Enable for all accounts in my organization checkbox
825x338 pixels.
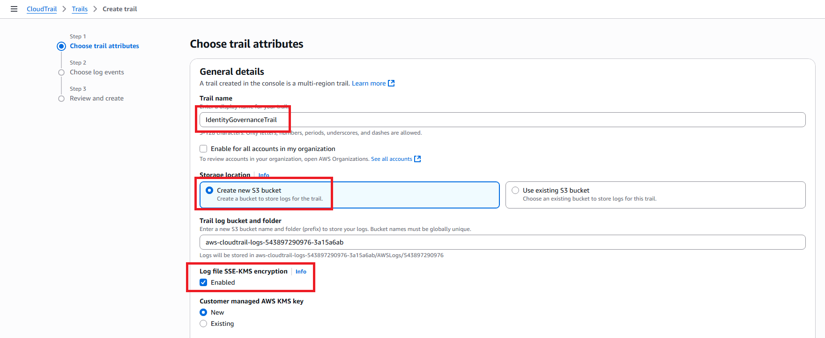pyautogui.click(x=203, y=149)
